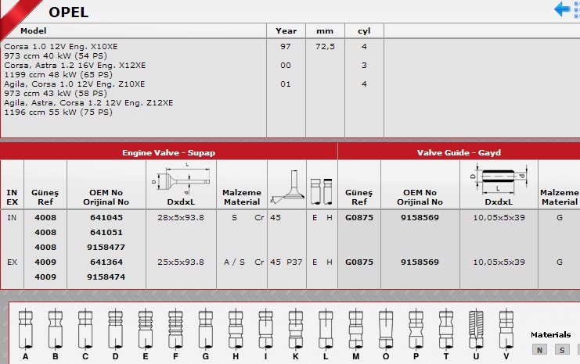Select the first G0875 valve guide reference

(x=358, y=218)
